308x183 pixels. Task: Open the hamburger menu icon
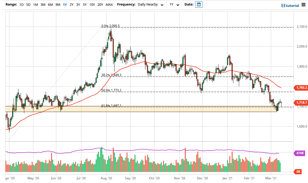304,5
